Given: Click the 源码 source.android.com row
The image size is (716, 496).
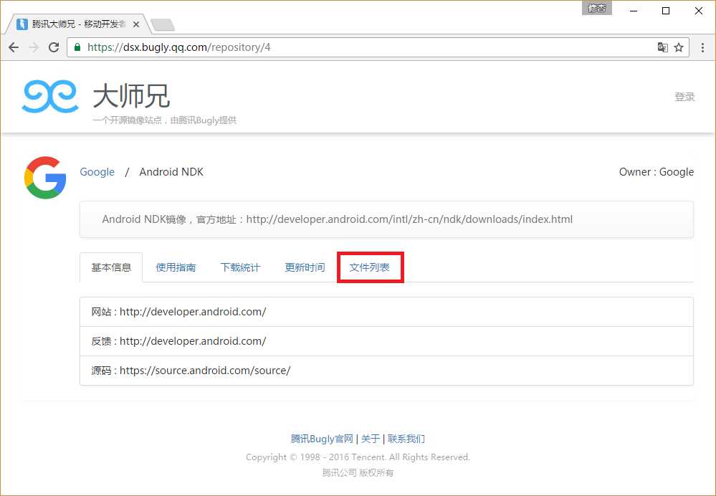Looking at the screenshot, I should click(x=386, y=371).
